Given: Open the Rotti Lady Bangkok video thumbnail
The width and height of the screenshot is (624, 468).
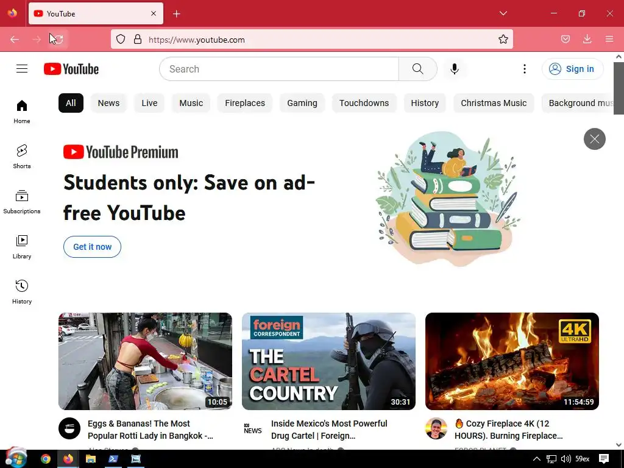Looking at the screenshot, I should 145,361.
